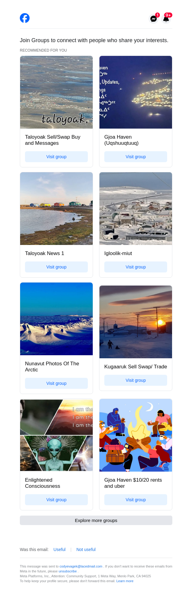
Task: Visit the Enlightened Consciousness group
Action: point(56,500)
